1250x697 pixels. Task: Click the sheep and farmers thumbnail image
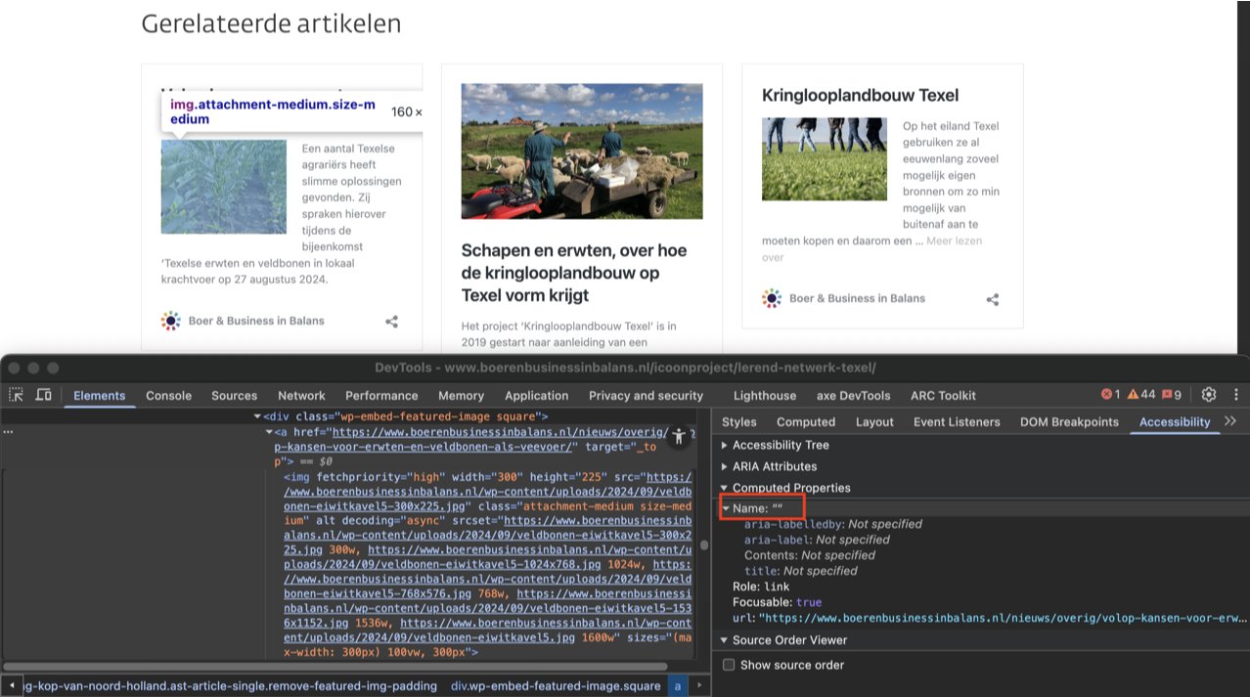coord(582,151)
